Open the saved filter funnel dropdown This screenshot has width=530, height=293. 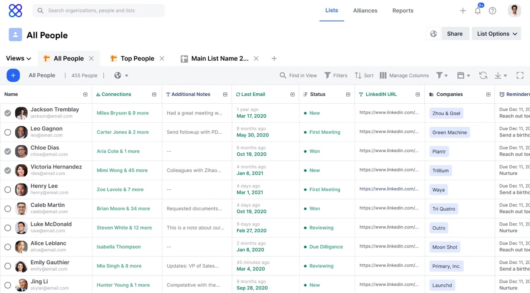pos(442,75)
